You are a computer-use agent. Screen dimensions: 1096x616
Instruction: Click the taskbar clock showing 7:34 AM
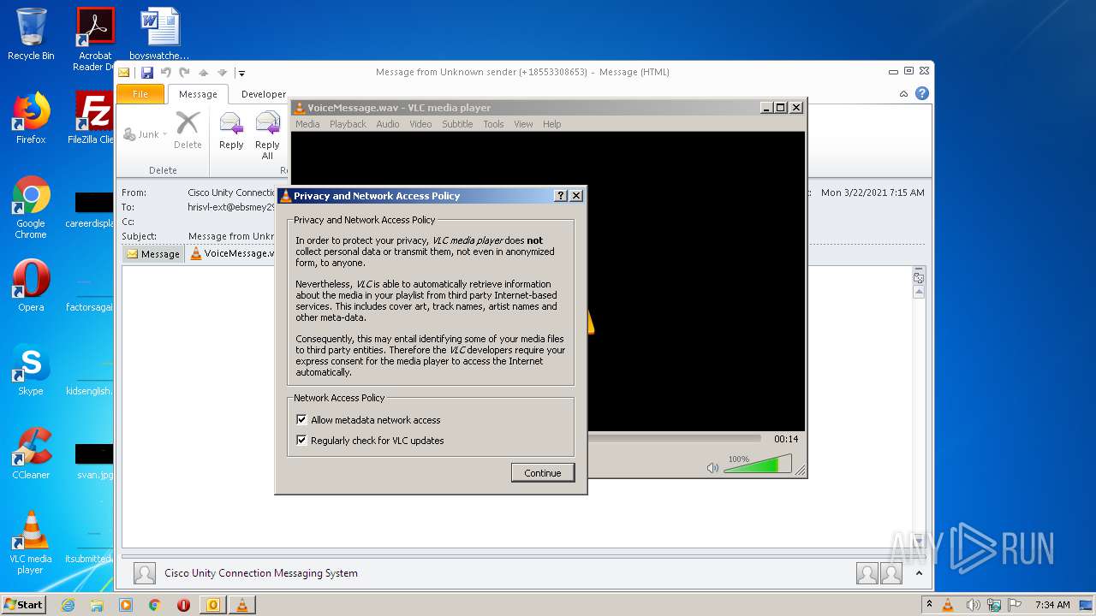tap(1051, 605)
